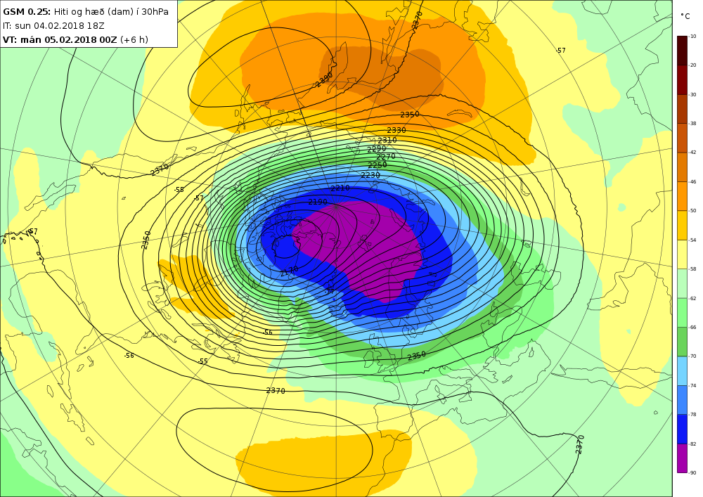Click the legend tick label -90
The image size is (703, 497).
pos(692,472)
